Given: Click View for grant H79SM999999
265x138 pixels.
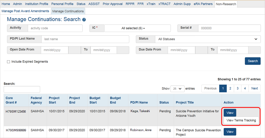Looking at the screenshot, I should 230,132.
